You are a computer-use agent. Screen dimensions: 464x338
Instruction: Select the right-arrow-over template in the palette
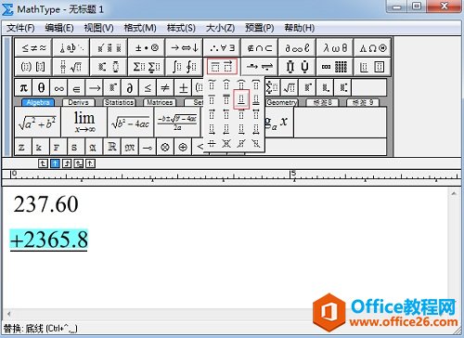coord(212,114)
